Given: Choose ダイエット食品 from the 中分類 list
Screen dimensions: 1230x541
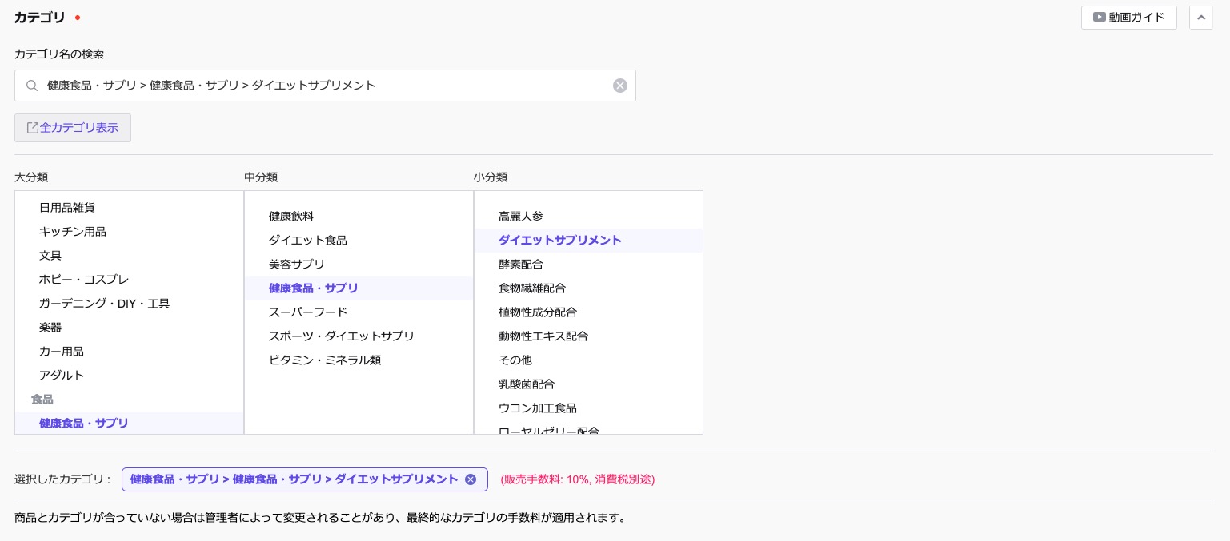Looking at the screenshot, I should pos(308,241).
